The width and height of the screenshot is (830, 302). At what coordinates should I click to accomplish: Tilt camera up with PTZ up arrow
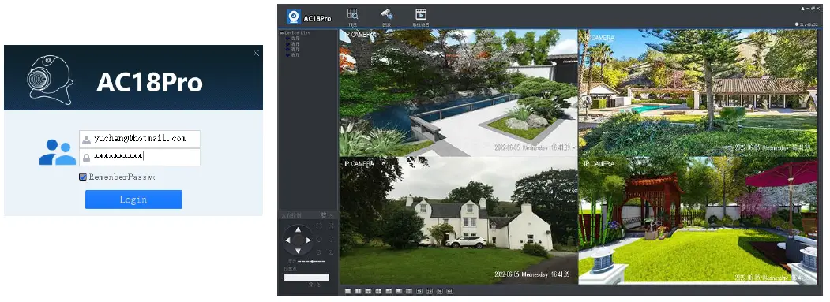[298, 229]
